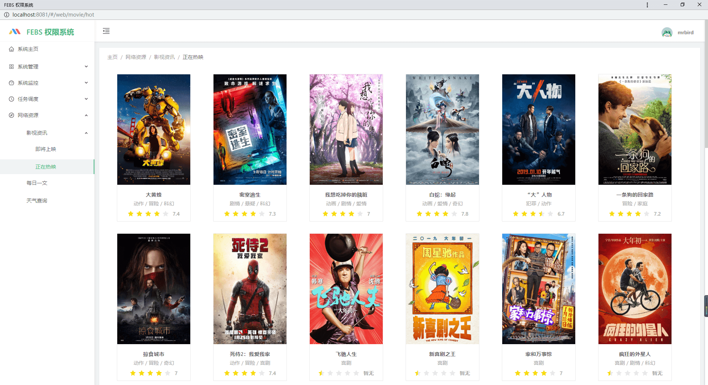Click the home icon beside 系统主页
Viewport: 708px width, 385px height.
[x=11, y=49]
